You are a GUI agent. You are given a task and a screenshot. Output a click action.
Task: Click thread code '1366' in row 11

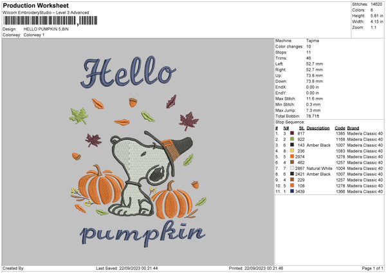pos(340,191)
